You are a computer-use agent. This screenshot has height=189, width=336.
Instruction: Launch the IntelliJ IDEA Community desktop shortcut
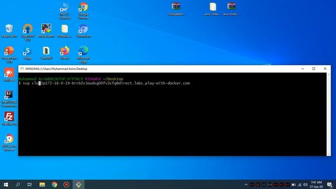tap(9, 99)
